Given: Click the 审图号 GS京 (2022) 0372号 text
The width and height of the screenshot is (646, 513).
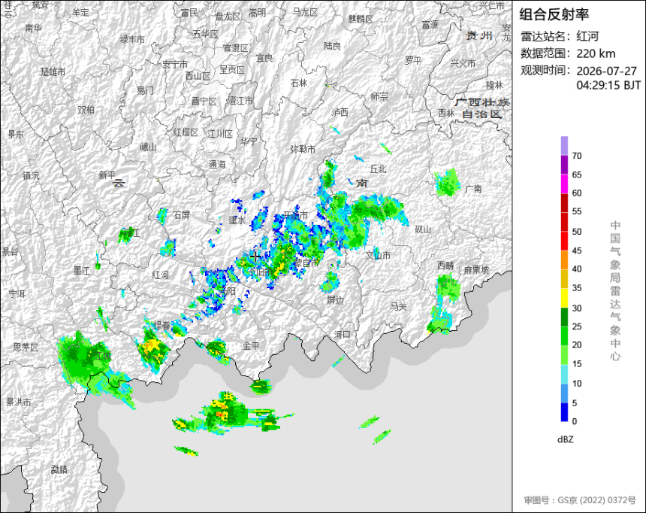Looking at the screenshot, I should click(x=580, y=500).
